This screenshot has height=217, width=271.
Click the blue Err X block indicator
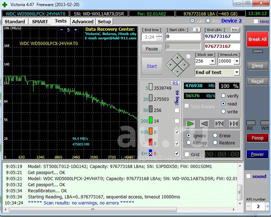[151, 153]
